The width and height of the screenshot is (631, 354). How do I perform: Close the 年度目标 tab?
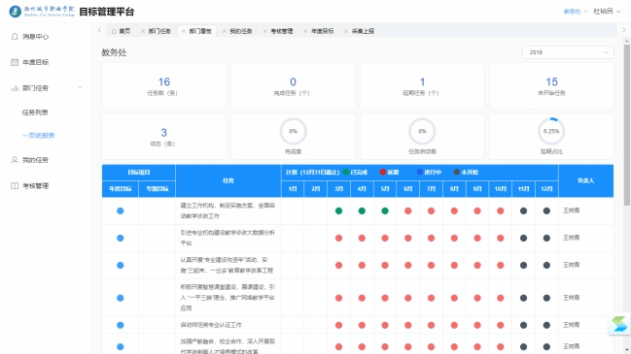(305, 31)
